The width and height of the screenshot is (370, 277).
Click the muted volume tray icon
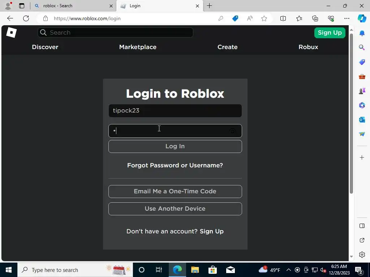coord(323,270)
